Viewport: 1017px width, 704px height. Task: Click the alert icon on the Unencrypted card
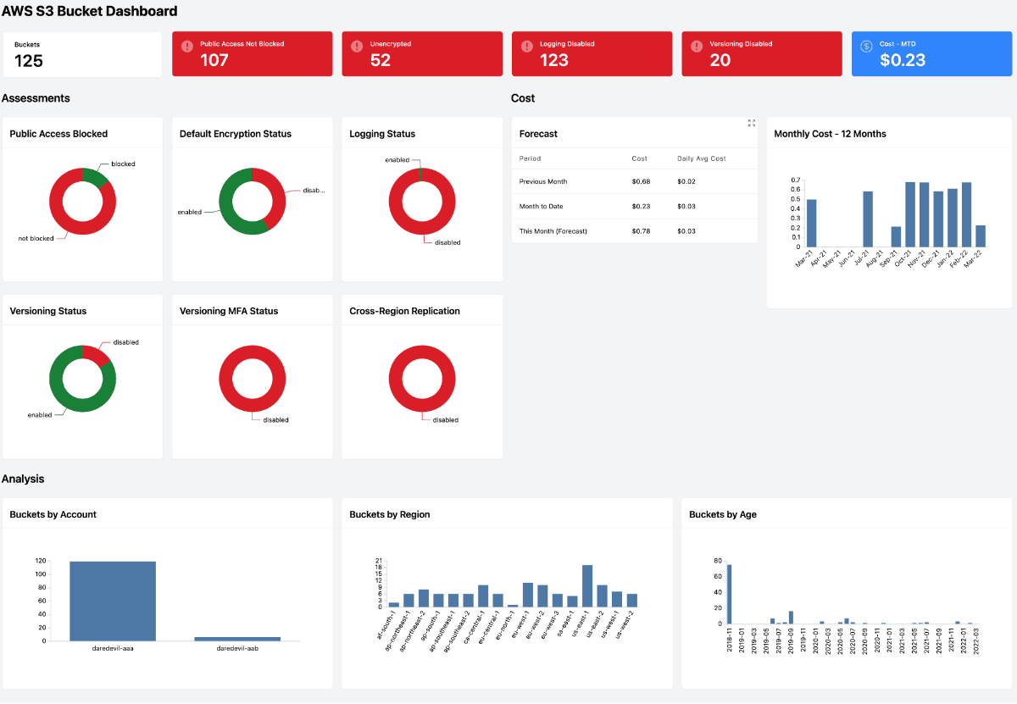coord(359,43)
